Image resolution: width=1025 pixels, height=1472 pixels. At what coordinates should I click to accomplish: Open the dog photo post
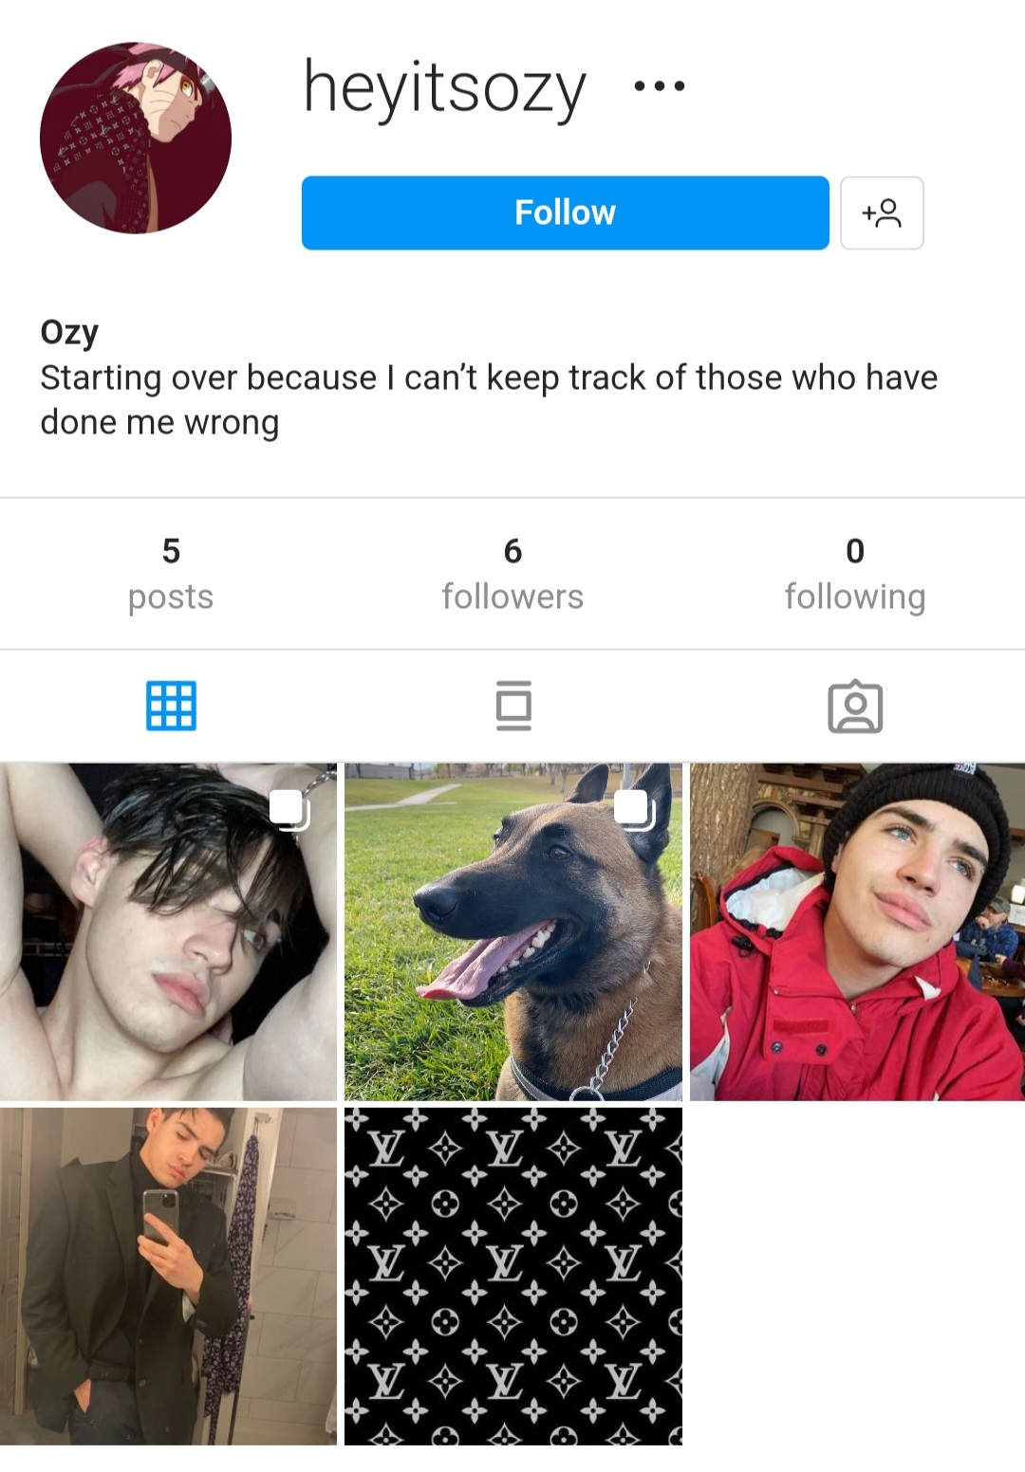point(513,931)
